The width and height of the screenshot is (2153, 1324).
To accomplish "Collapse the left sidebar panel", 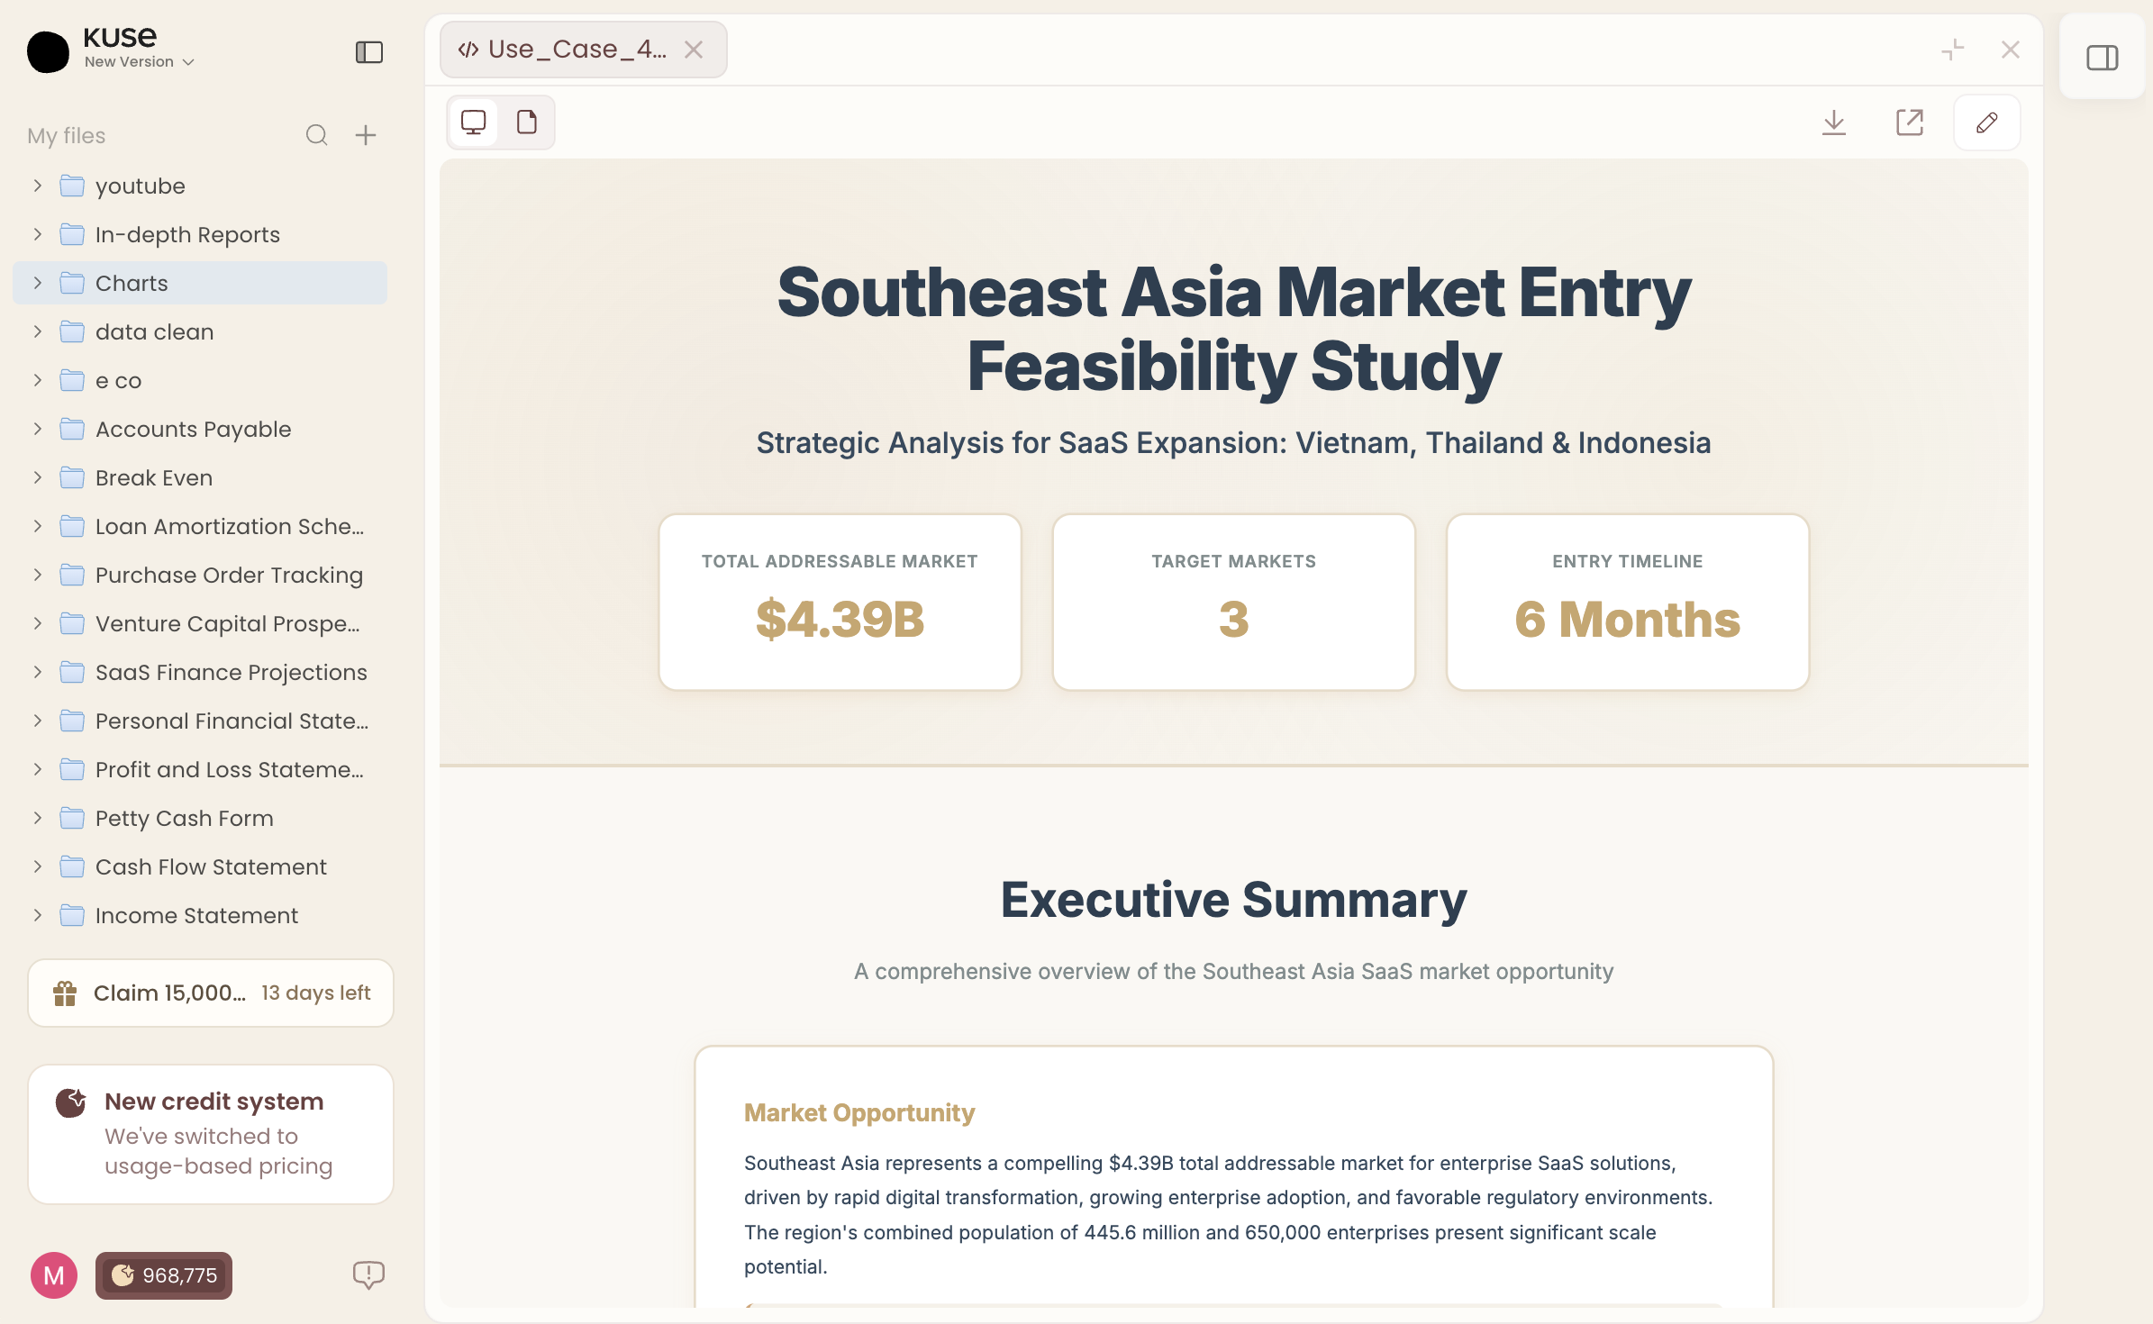I will [x=368, y=52].
